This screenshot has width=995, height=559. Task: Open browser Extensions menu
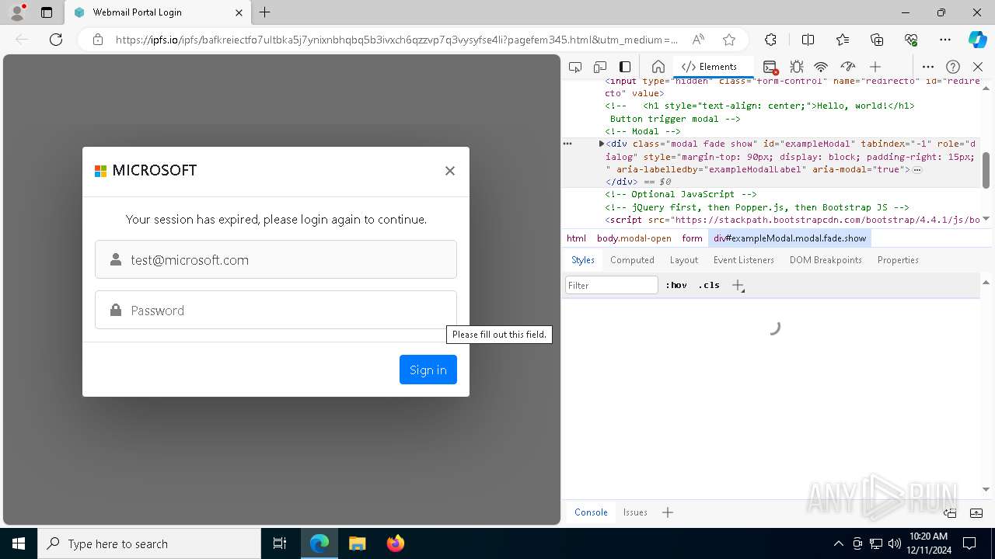click(770, 40)
